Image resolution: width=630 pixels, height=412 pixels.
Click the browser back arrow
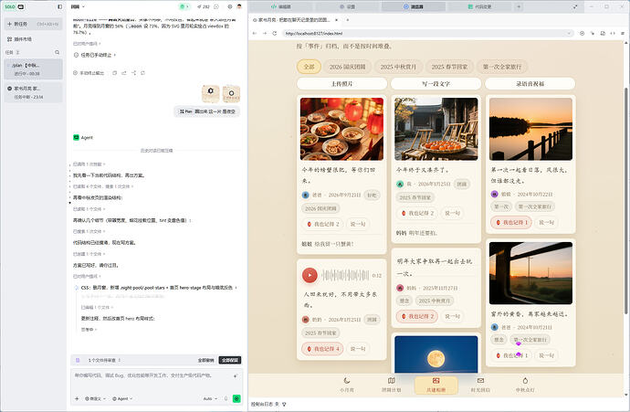point(255,34)
